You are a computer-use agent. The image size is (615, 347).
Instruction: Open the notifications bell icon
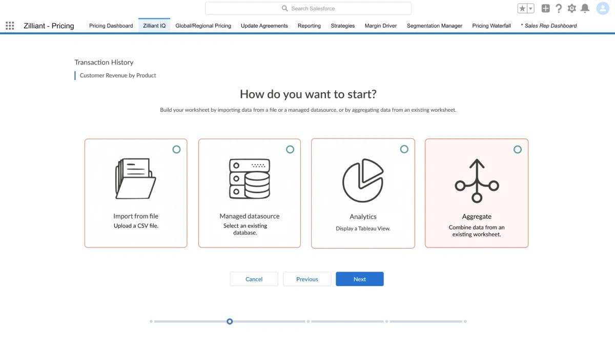(585, 9)
